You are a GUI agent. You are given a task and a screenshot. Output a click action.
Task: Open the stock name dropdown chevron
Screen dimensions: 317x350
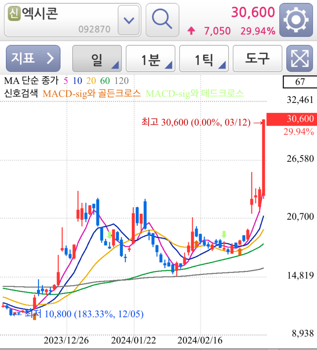129,20
